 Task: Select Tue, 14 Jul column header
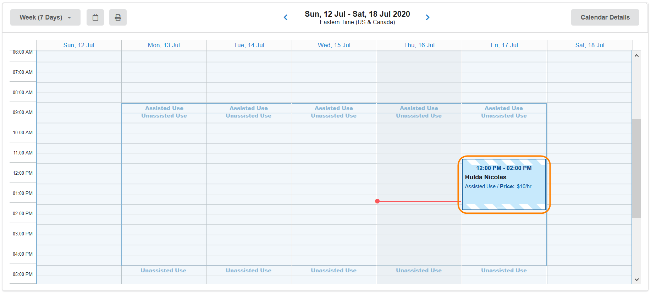tap(249, 45)
